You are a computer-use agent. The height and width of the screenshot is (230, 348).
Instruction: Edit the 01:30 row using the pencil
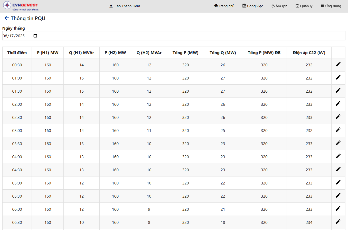338,91
